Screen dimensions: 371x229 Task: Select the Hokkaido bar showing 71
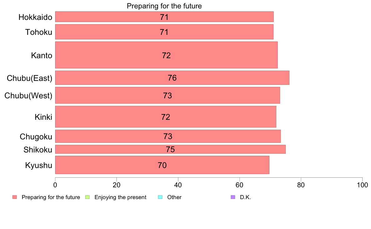point(165,17)
